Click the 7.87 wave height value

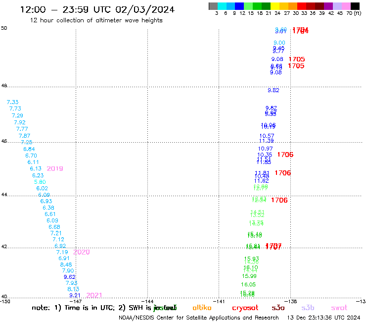click(25, 136)
